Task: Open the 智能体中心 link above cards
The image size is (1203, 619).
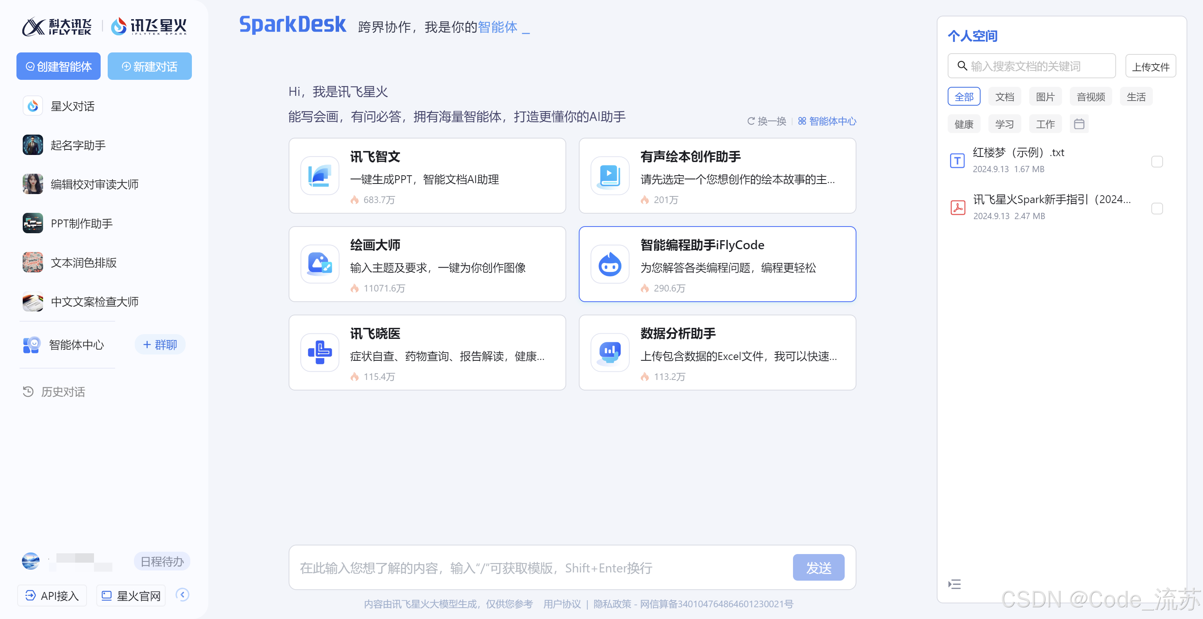Action: point(827,121)
